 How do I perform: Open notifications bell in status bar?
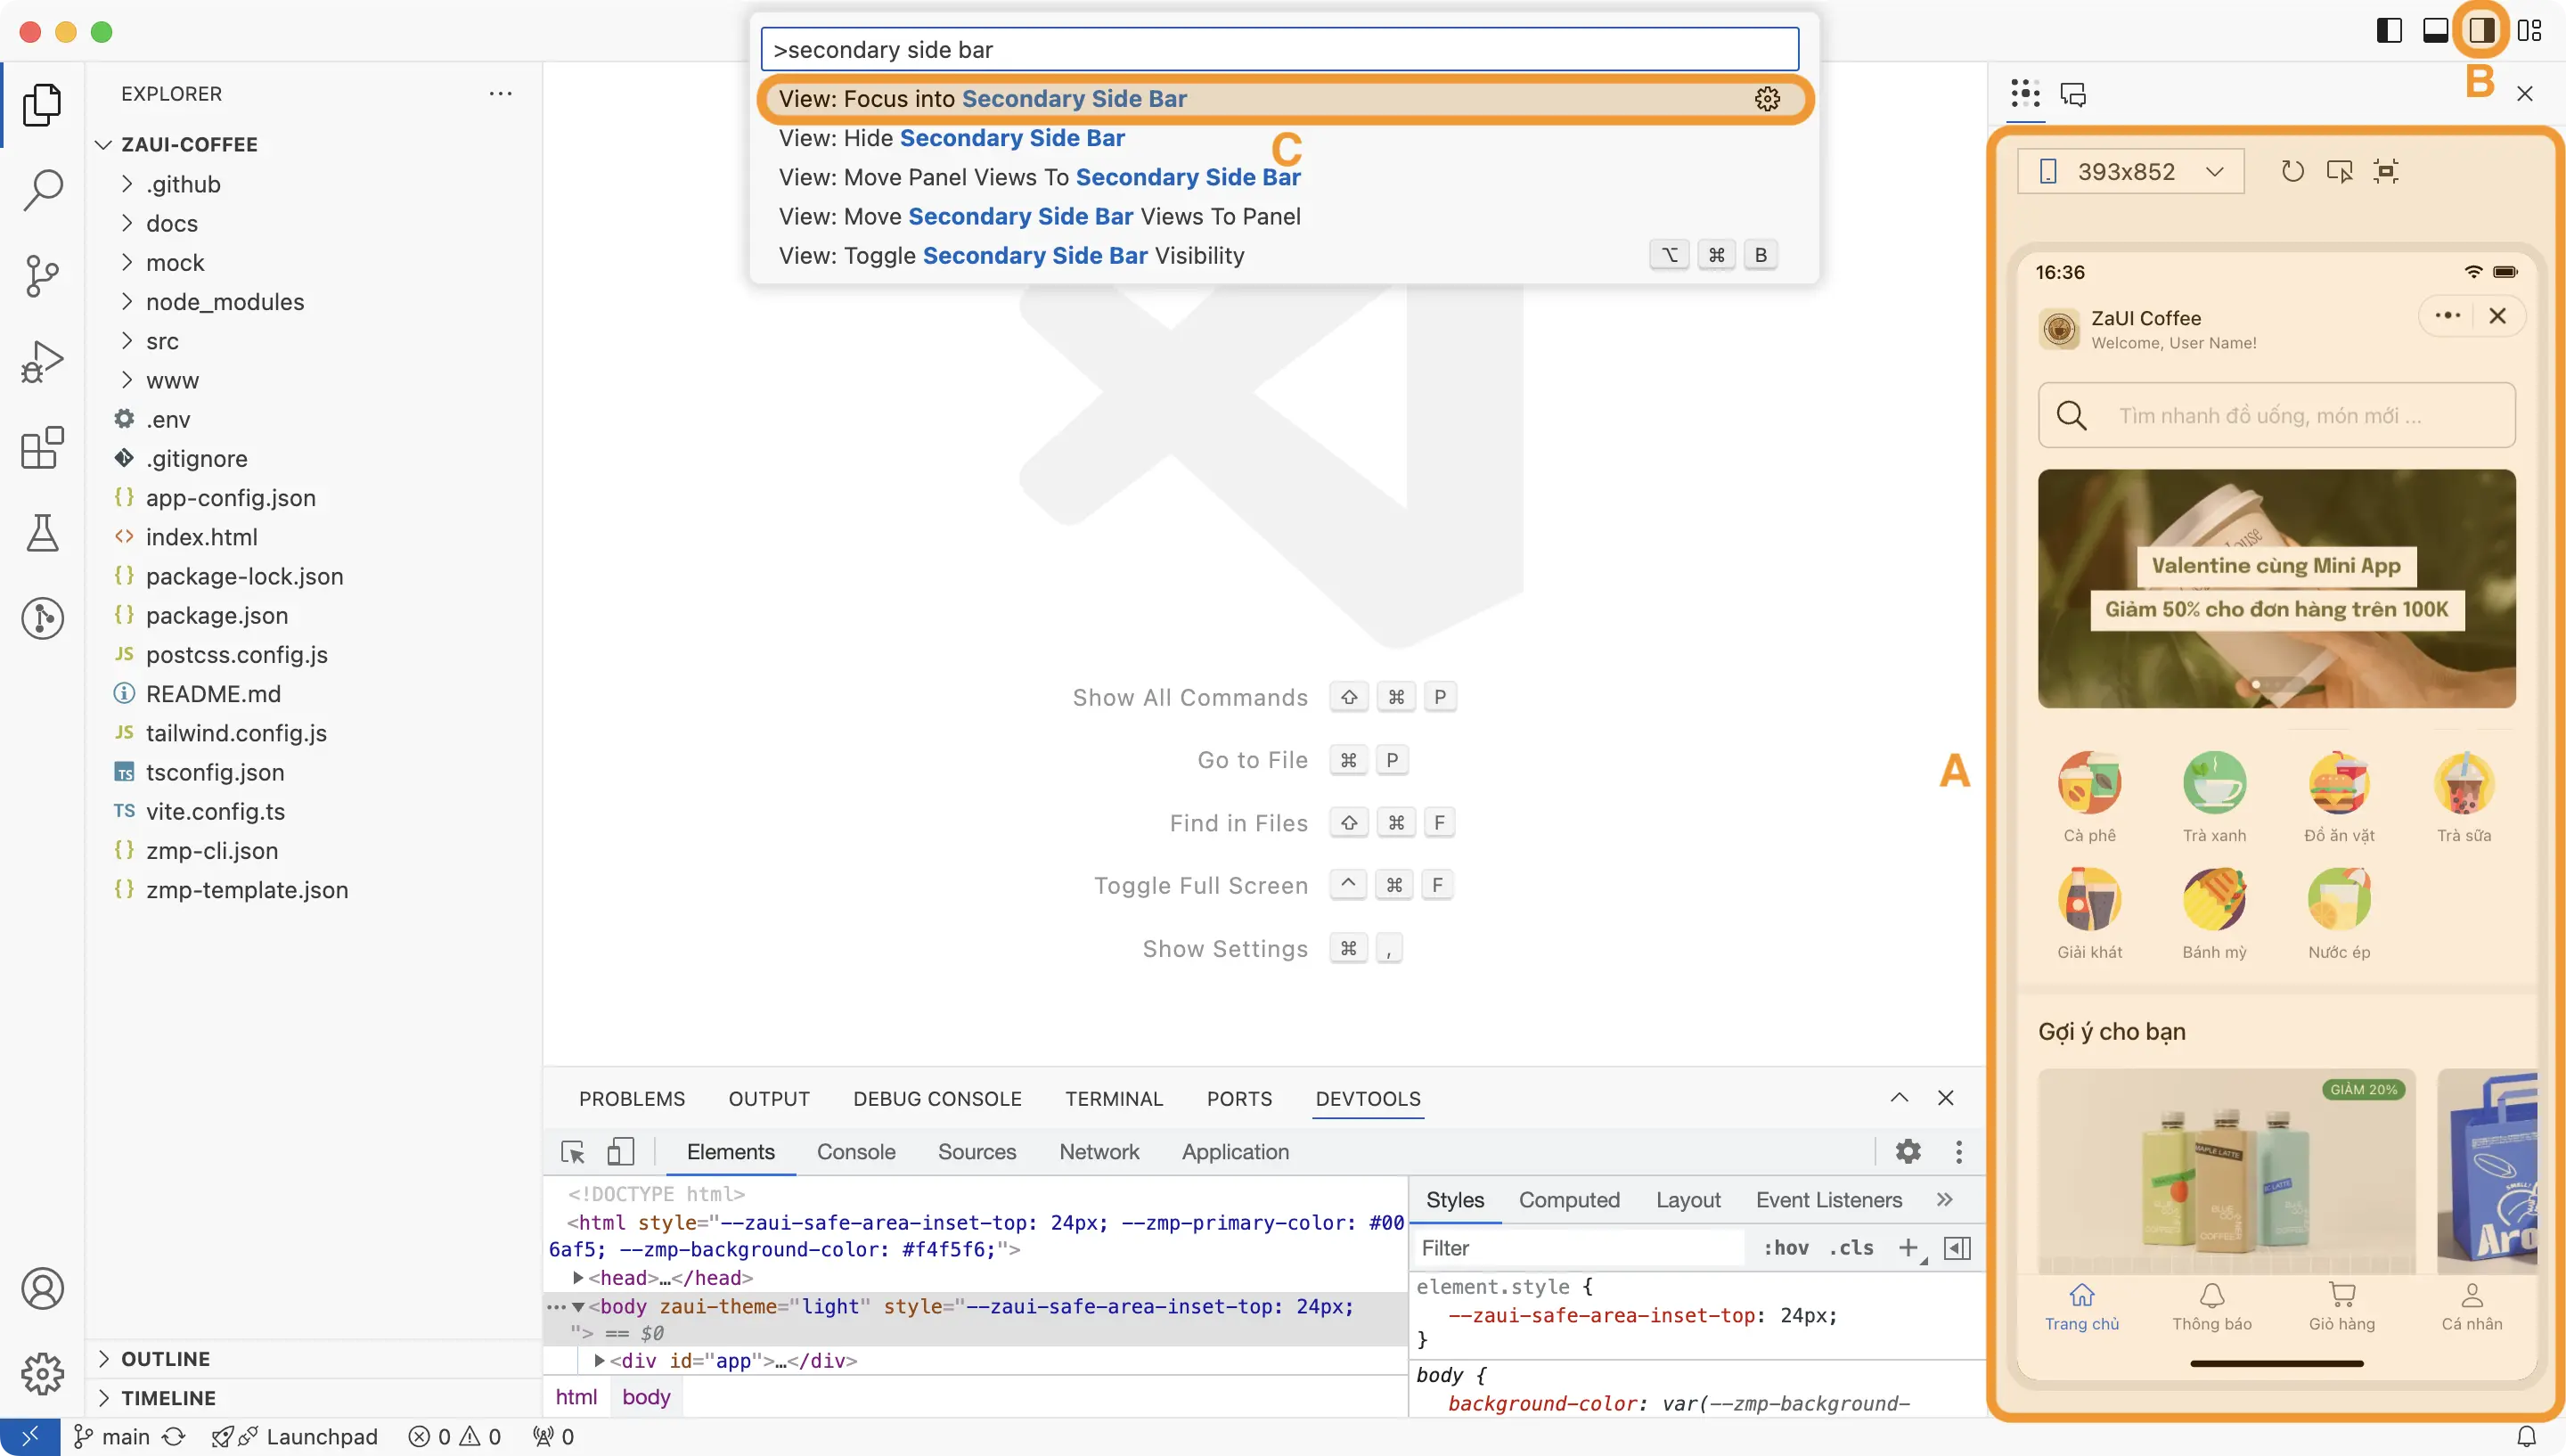2526,1436
